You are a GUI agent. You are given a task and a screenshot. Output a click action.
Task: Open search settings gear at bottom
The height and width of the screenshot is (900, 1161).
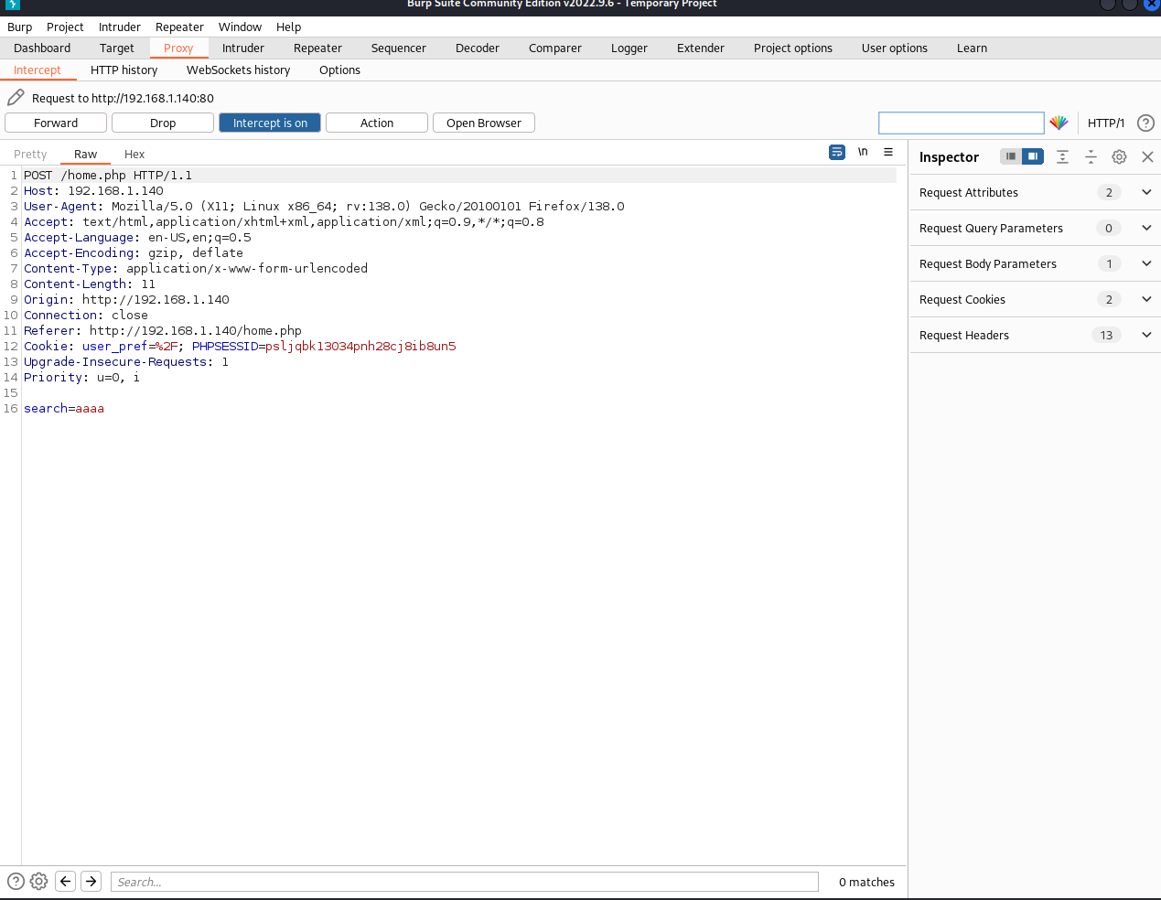tap(38, 882)
